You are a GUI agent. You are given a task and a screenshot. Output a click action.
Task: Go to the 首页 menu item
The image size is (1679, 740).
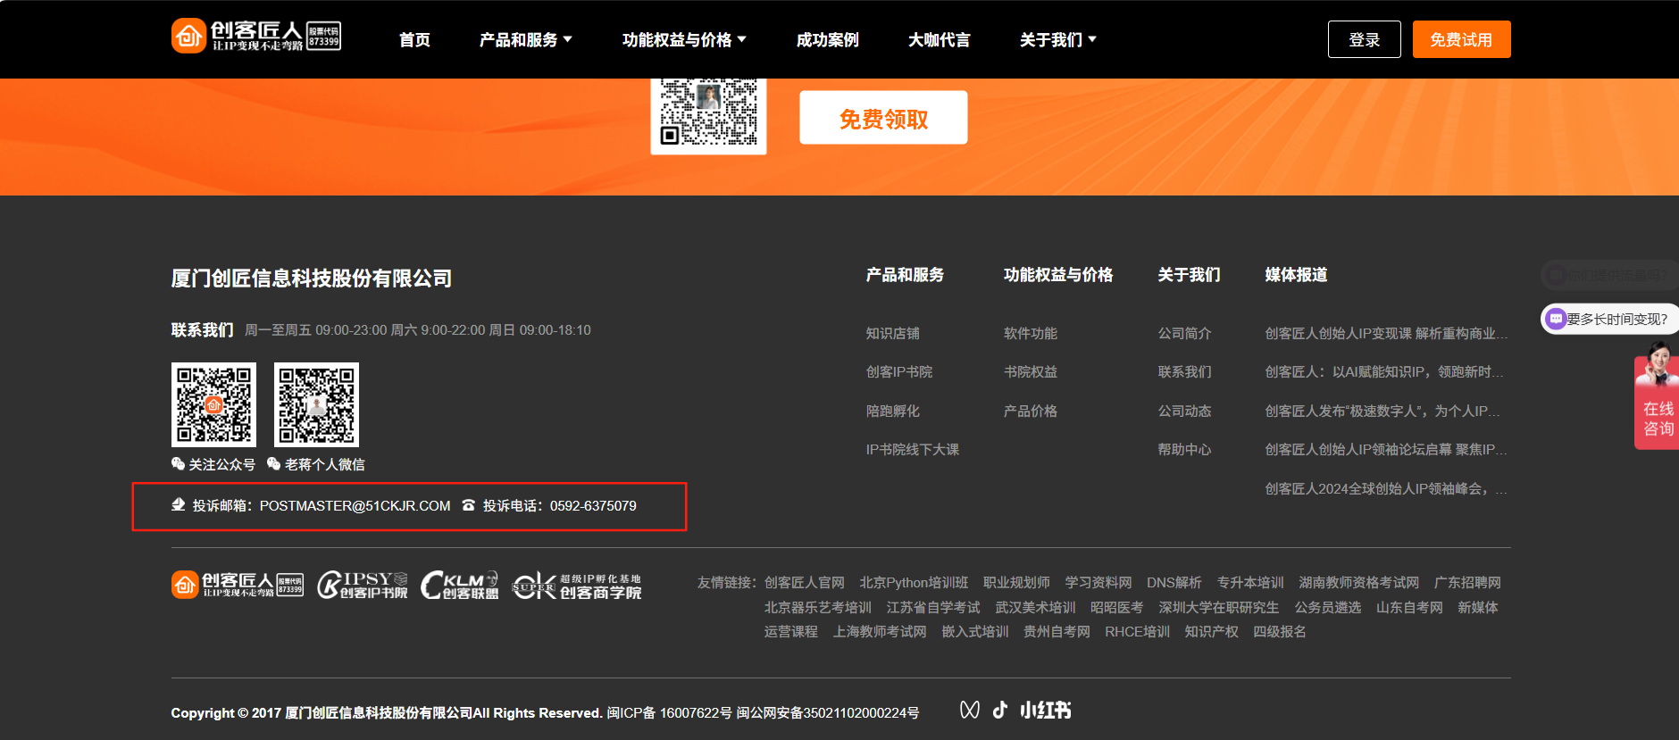click(414, 40)
